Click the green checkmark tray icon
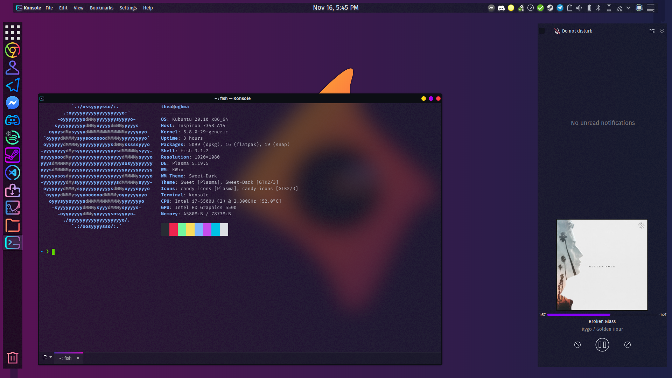This screenshot has height=378, width=672. point(540,8)
